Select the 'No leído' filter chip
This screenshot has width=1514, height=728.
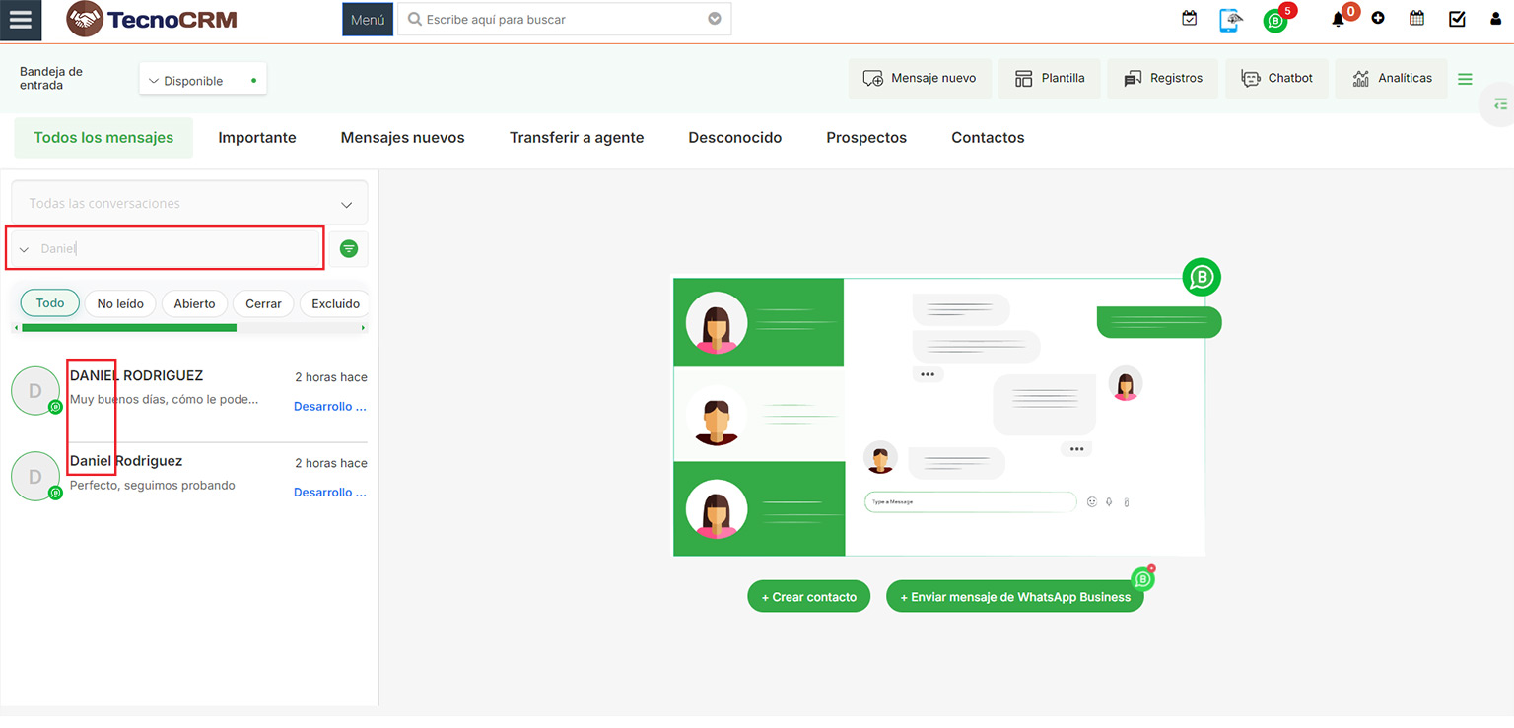click(120, 303)
